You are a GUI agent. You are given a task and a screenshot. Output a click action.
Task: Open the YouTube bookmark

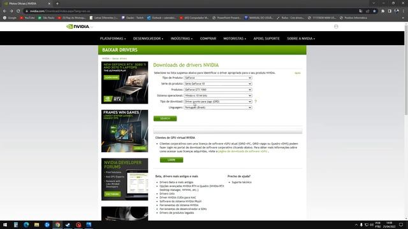[x=27, y=18]
